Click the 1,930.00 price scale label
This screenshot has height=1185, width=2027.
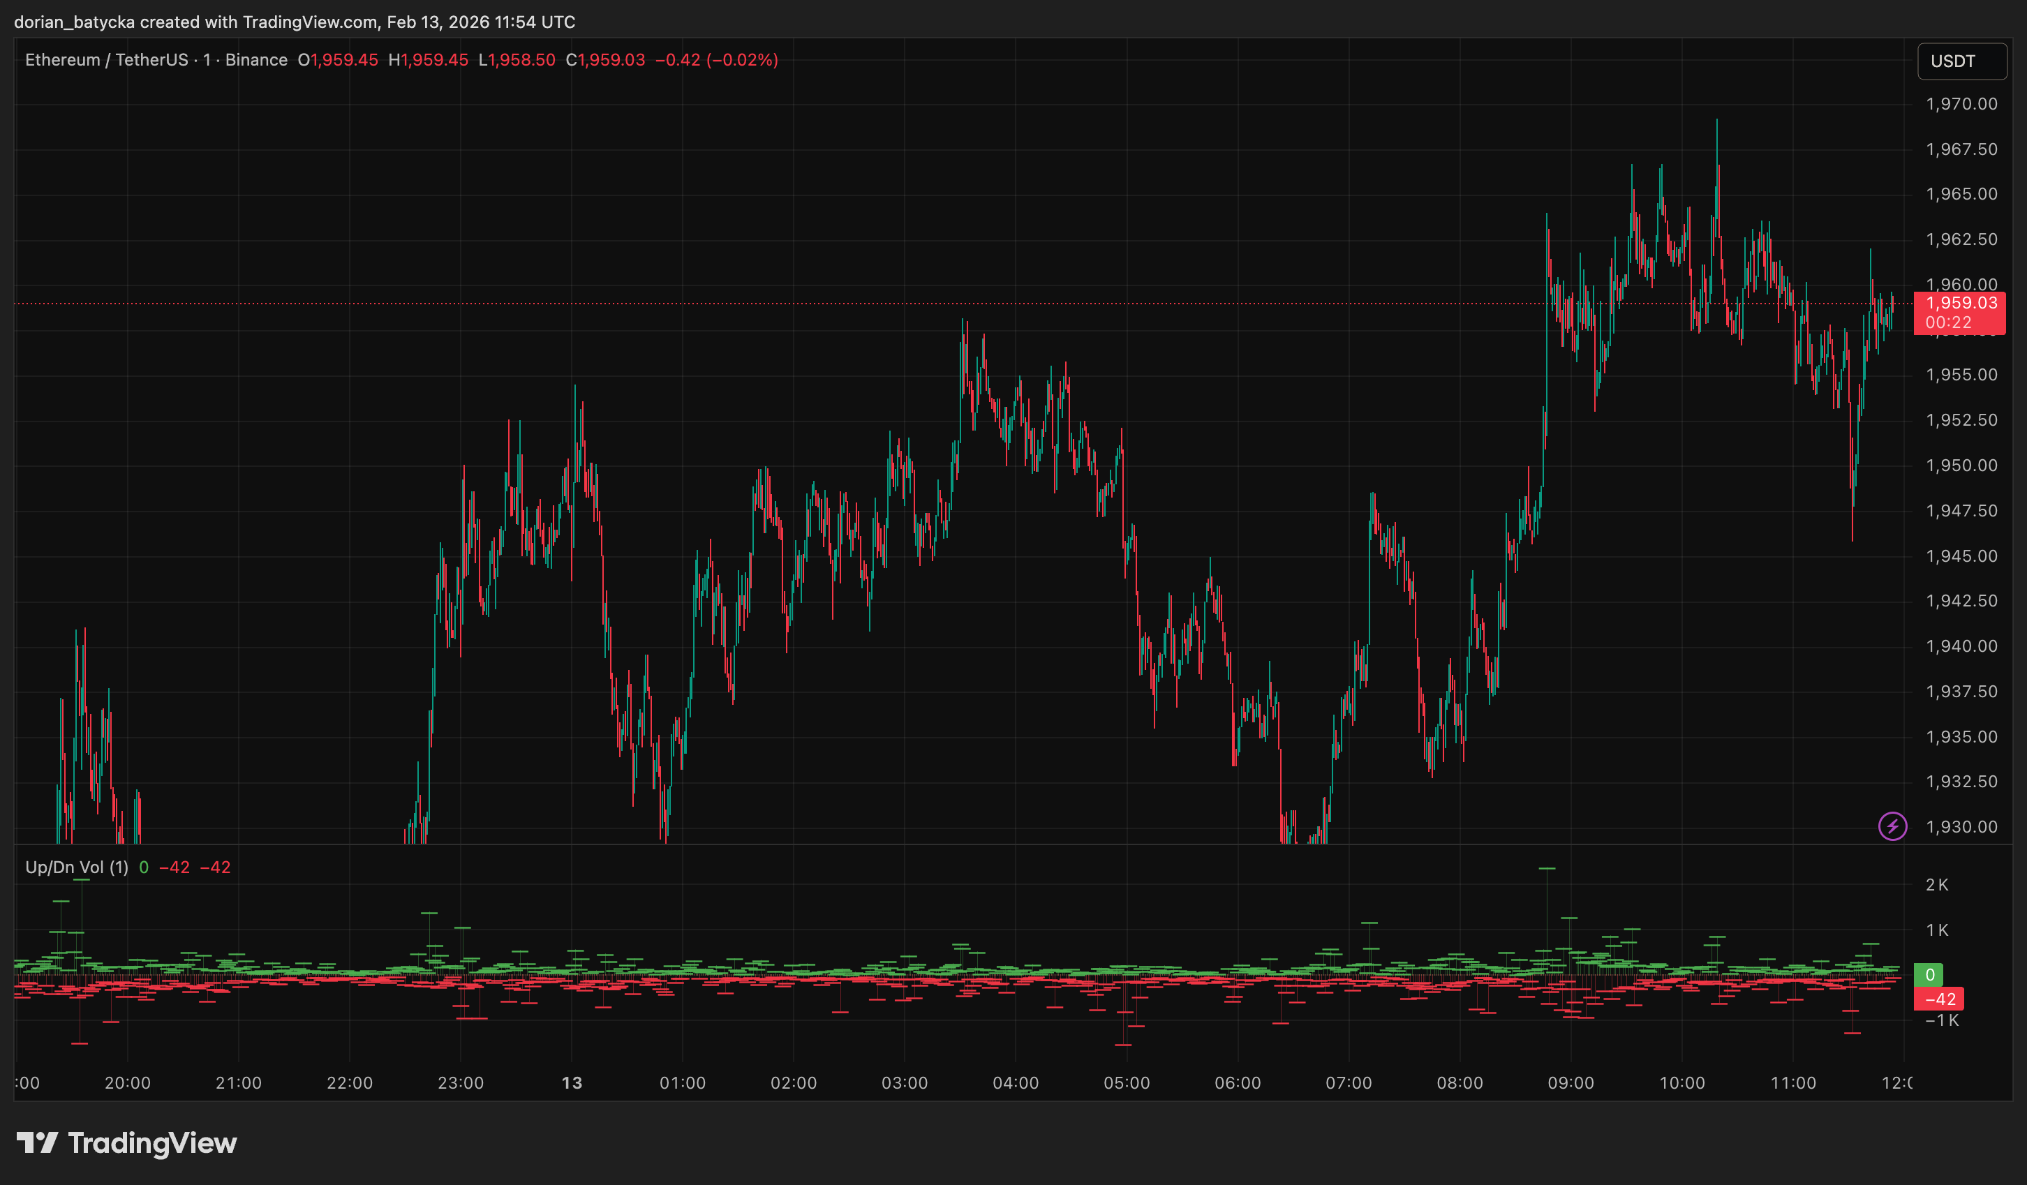click(1961, 827)
